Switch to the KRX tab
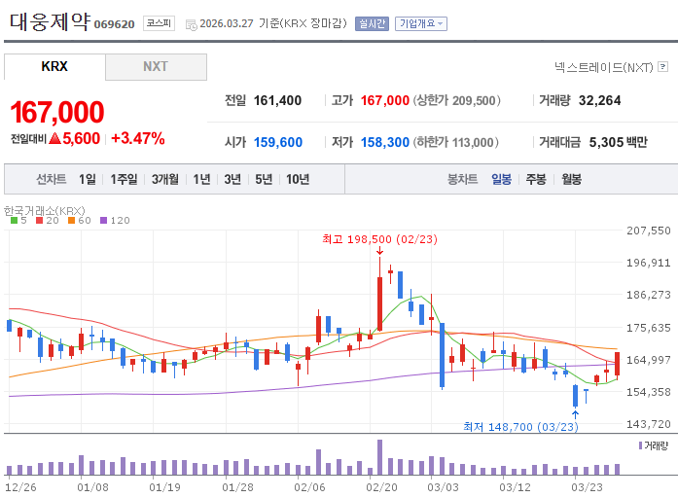 (x=54, y=66)
